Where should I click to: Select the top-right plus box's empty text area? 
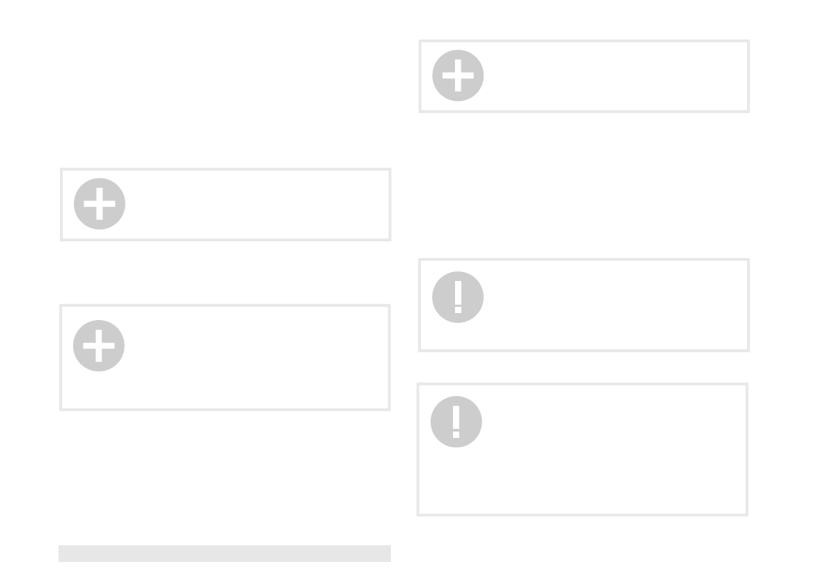(x=613, y=76)
